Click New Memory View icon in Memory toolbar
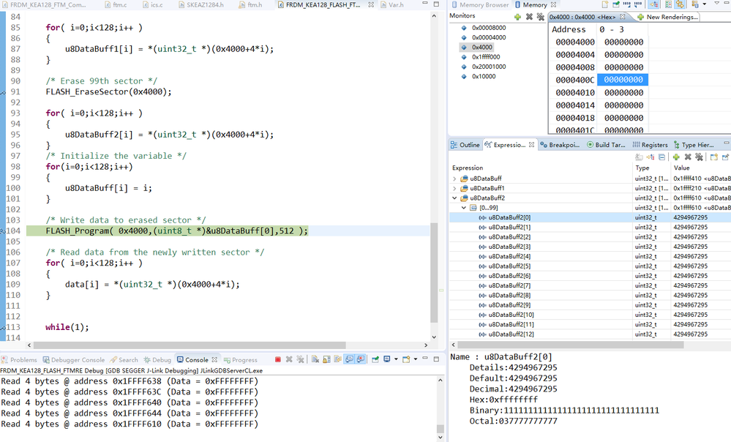The width and height of the screenshot is (731, 442). coord(604,4)
